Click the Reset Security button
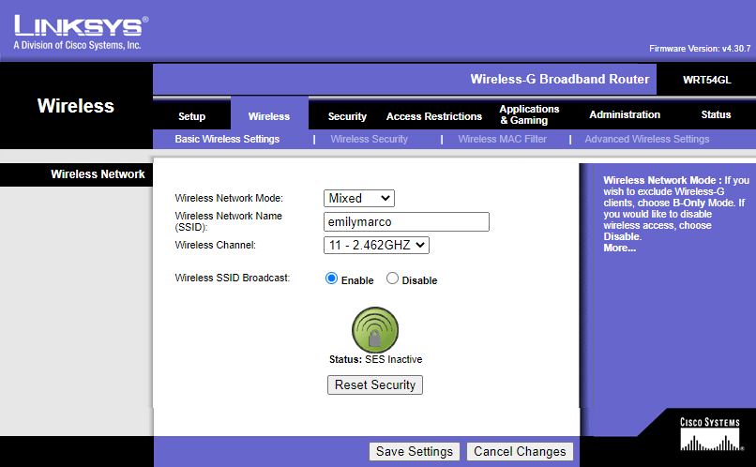 point(375,385)
